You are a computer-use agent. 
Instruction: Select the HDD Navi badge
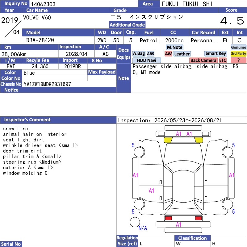tap(146, 60)
